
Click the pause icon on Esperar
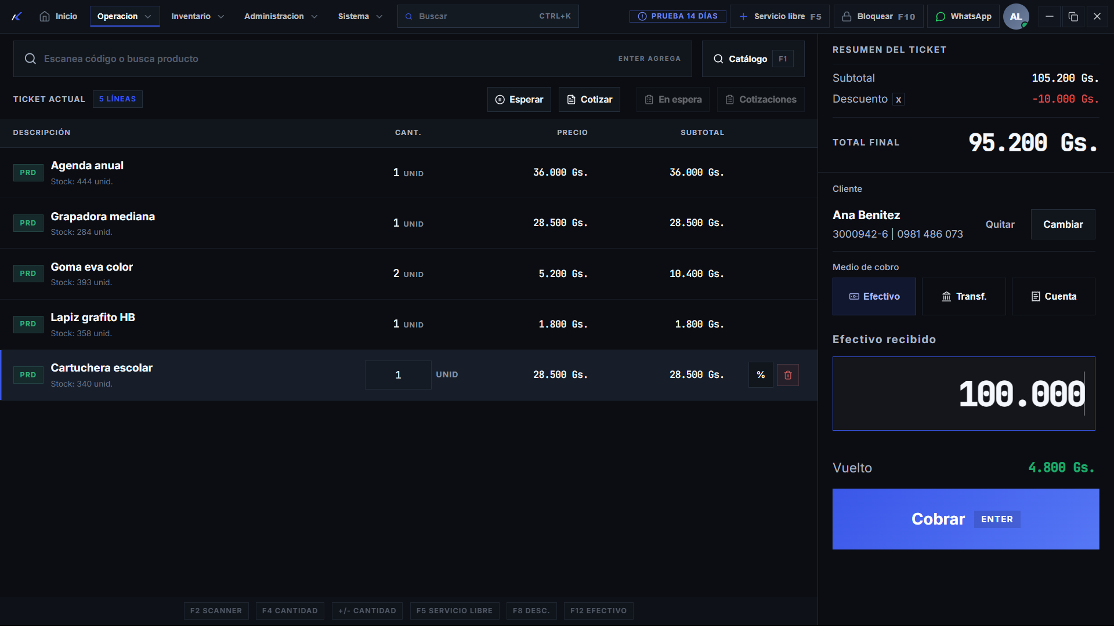coord(500,100)
